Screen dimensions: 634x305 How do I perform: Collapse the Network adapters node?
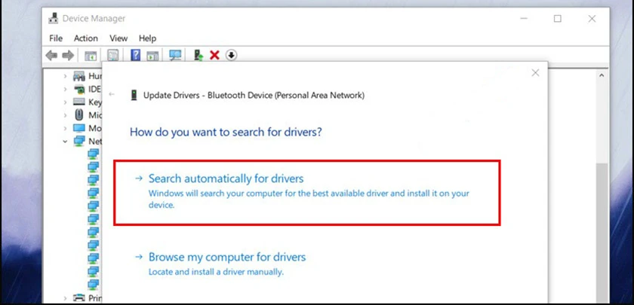65,142
